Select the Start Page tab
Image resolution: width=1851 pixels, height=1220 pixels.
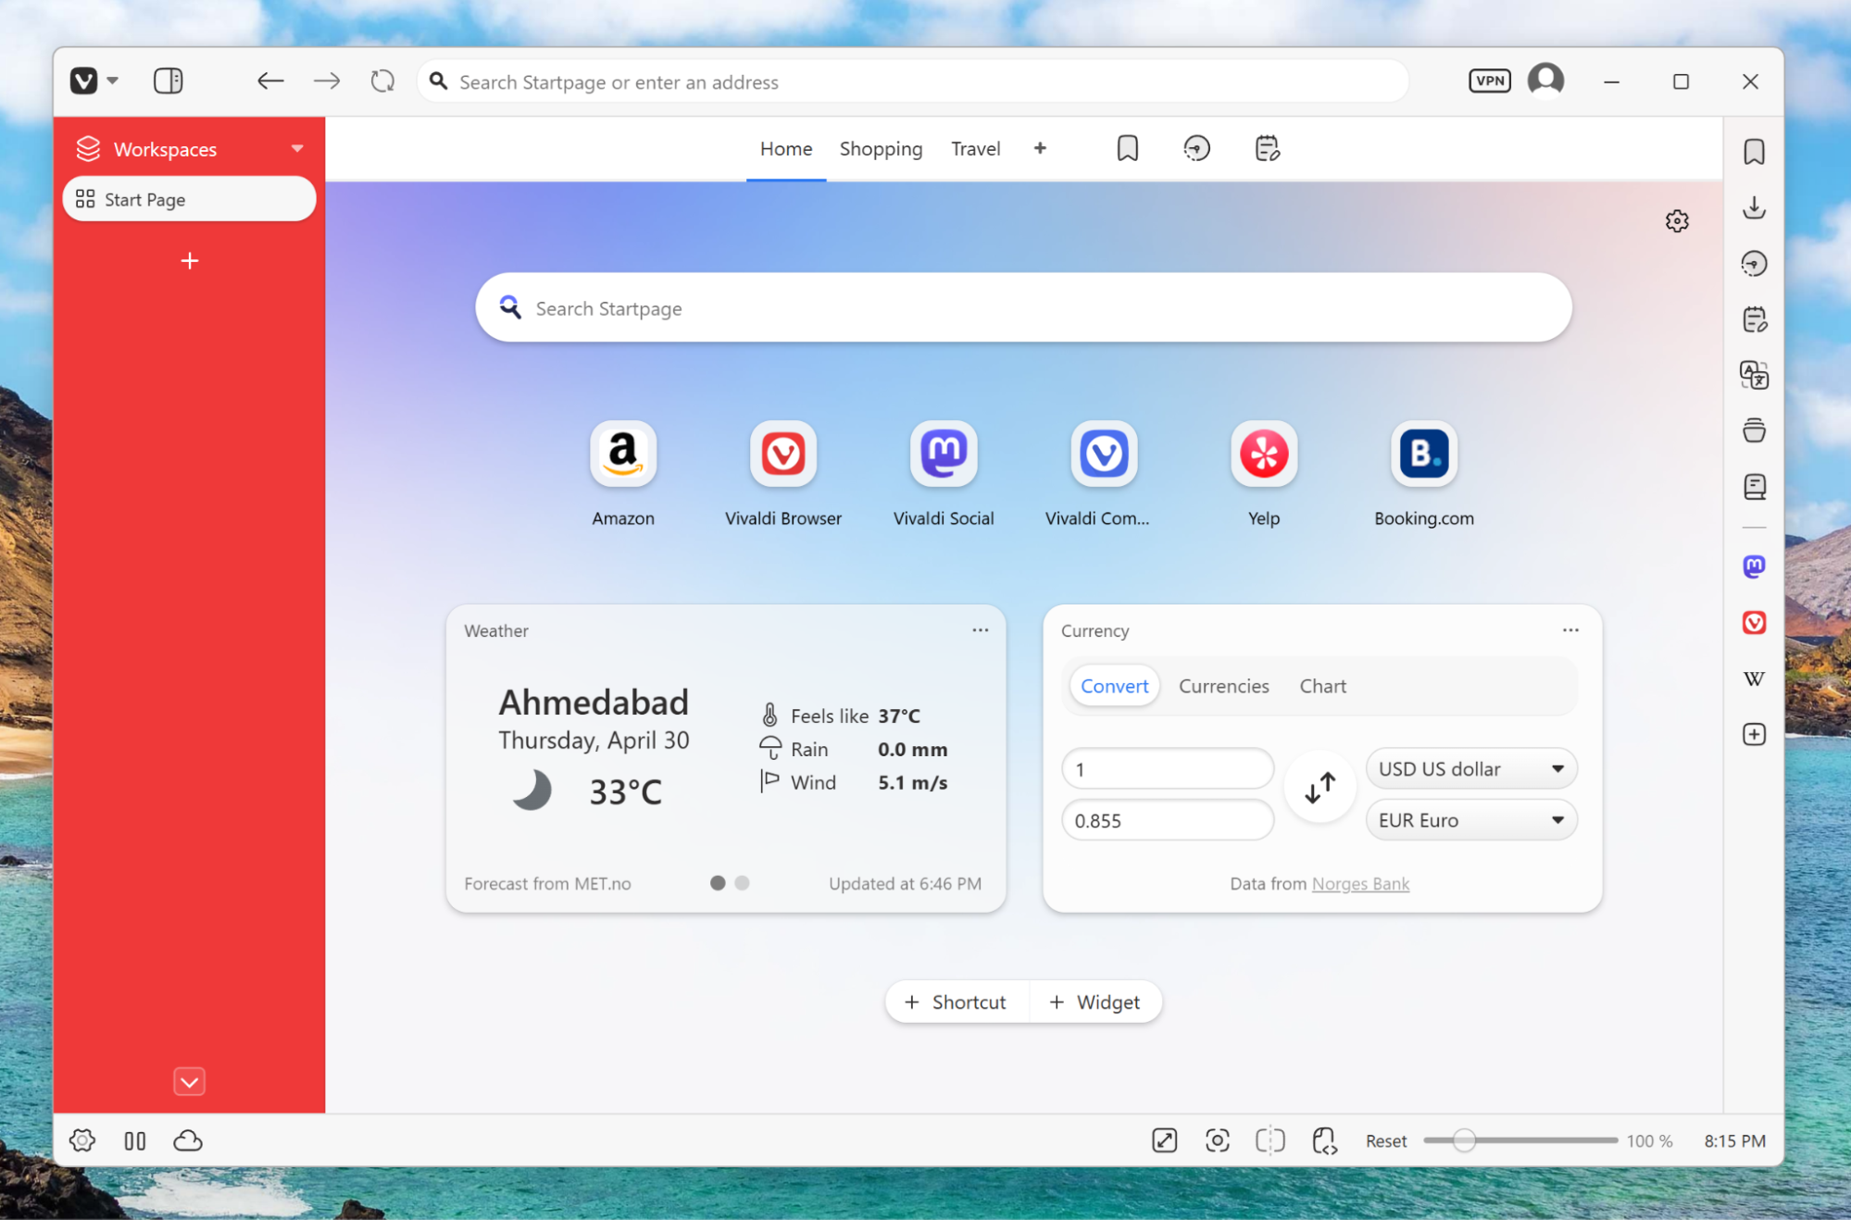click(x=189, y=199)
